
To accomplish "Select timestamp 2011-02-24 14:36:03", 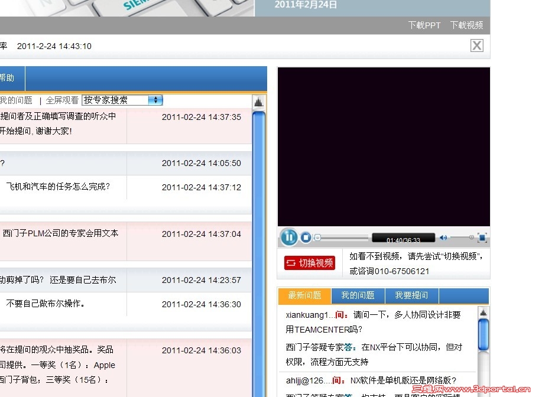I will pyautogui.click(x=201, y=350).
